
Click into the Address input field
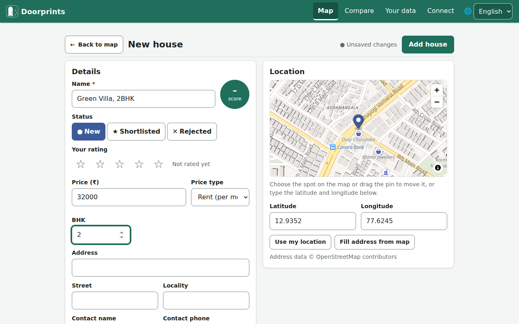(x=161, y=268)
